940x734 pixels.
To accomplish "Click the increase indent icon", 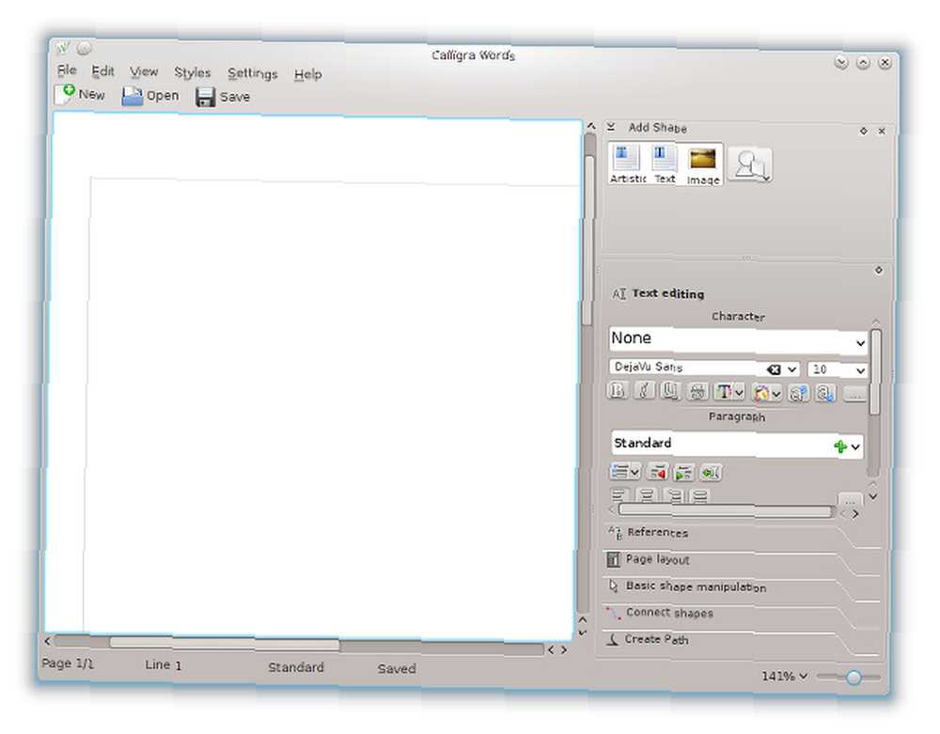I will (x=683, y=474).
